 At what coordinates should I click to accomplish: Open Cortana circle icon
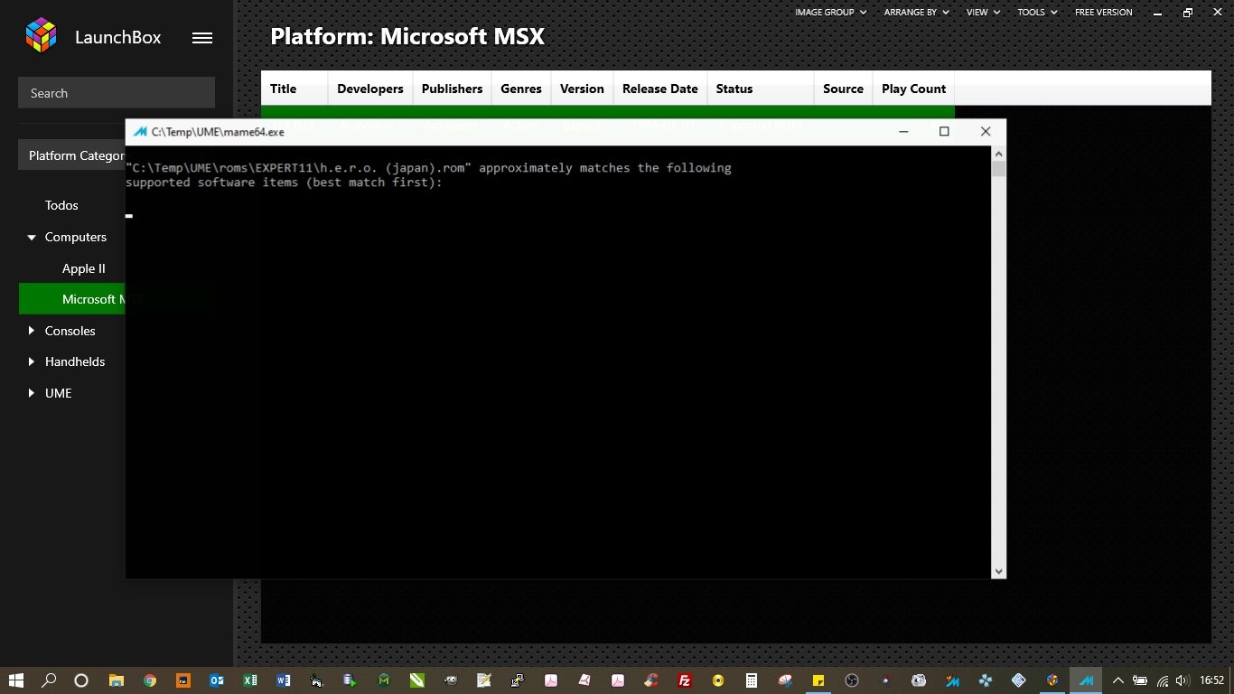point(81,680)
